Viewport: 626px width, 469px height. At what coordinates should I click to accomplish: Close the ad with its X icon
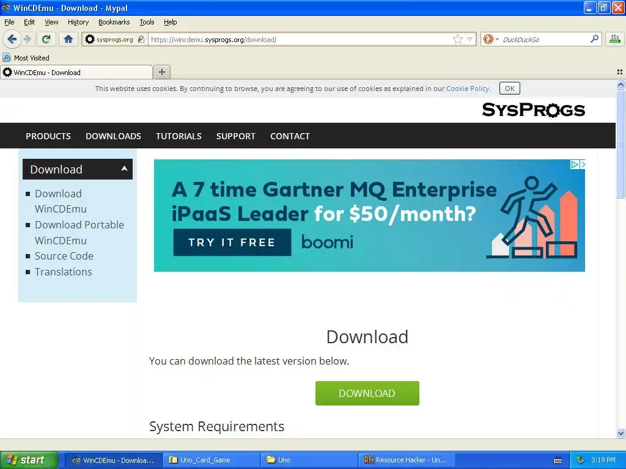point(583,164)
